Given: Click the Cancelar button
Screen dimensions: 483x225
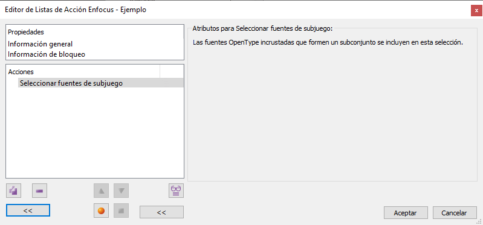Looking at the screenshot, I should click(x=455, y=213).
